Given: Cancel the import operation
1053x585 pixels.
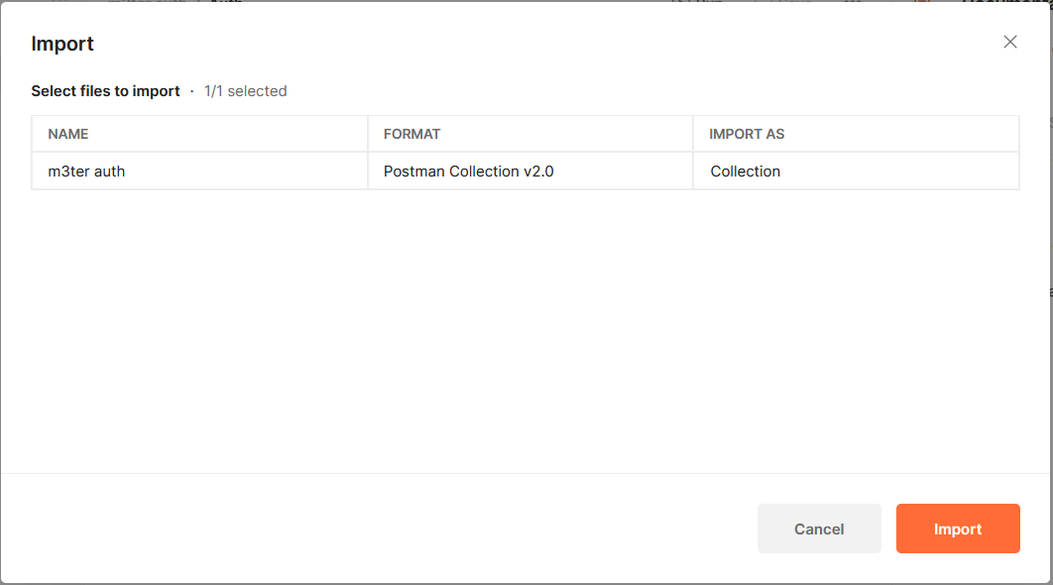Looking at the screenshot, I should [x=819, y=528].
